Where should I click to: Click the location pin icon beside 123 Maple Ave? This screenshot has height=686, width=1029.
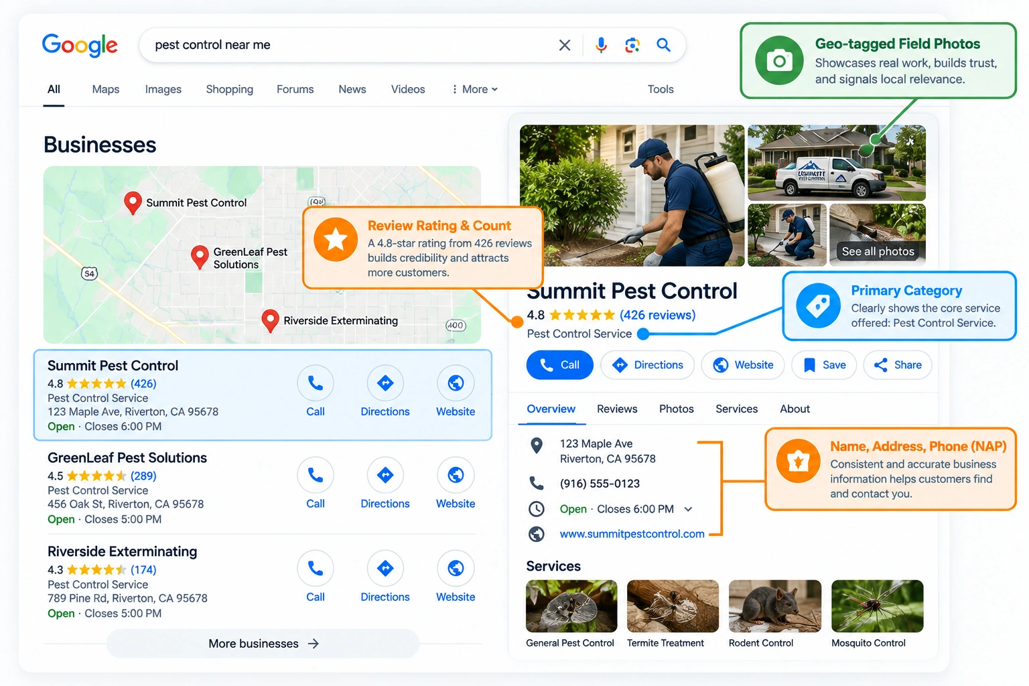tap(537, 445)
